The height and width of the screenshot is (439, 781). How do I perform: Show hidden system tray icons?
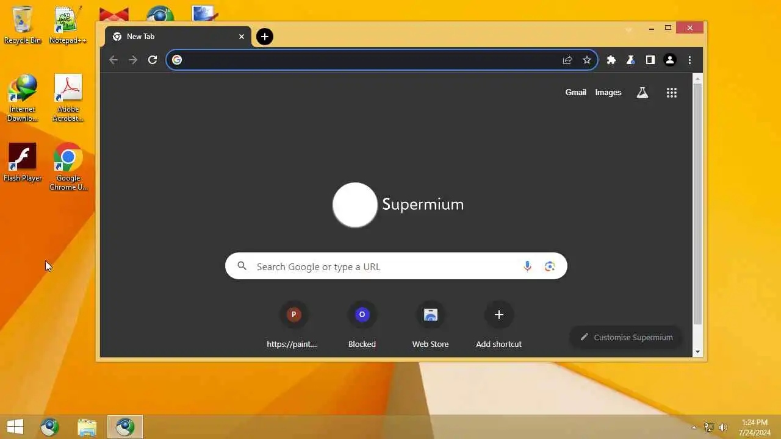[694, 427]
